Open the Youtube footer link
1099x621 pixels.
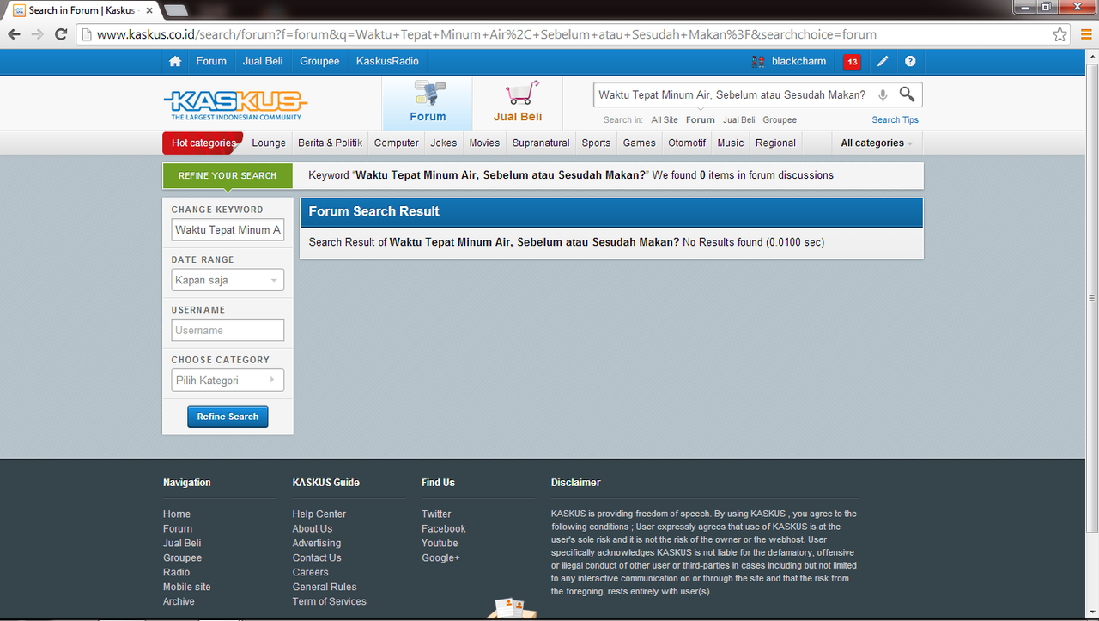pos(440,544)
